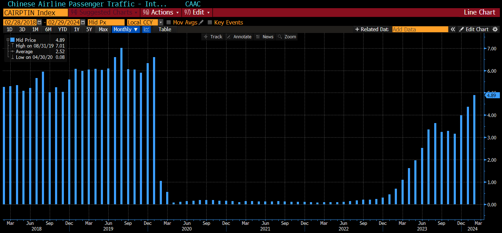Image resolution: width=502 pixels, height=233 pixels.
Task: Click the tallest bar for August 2019
Action: (x=121, y=126)
